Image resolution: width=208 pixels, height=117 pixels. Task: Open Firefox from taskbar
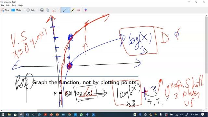click(x=51, y=114)
